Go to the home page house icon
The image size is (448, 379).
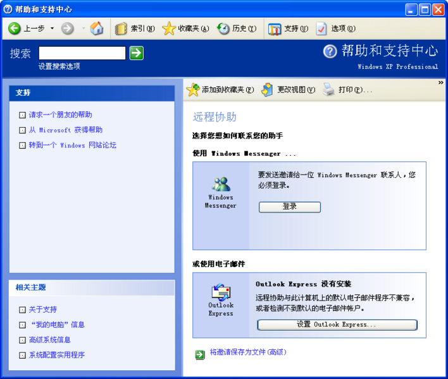point(97,28)
